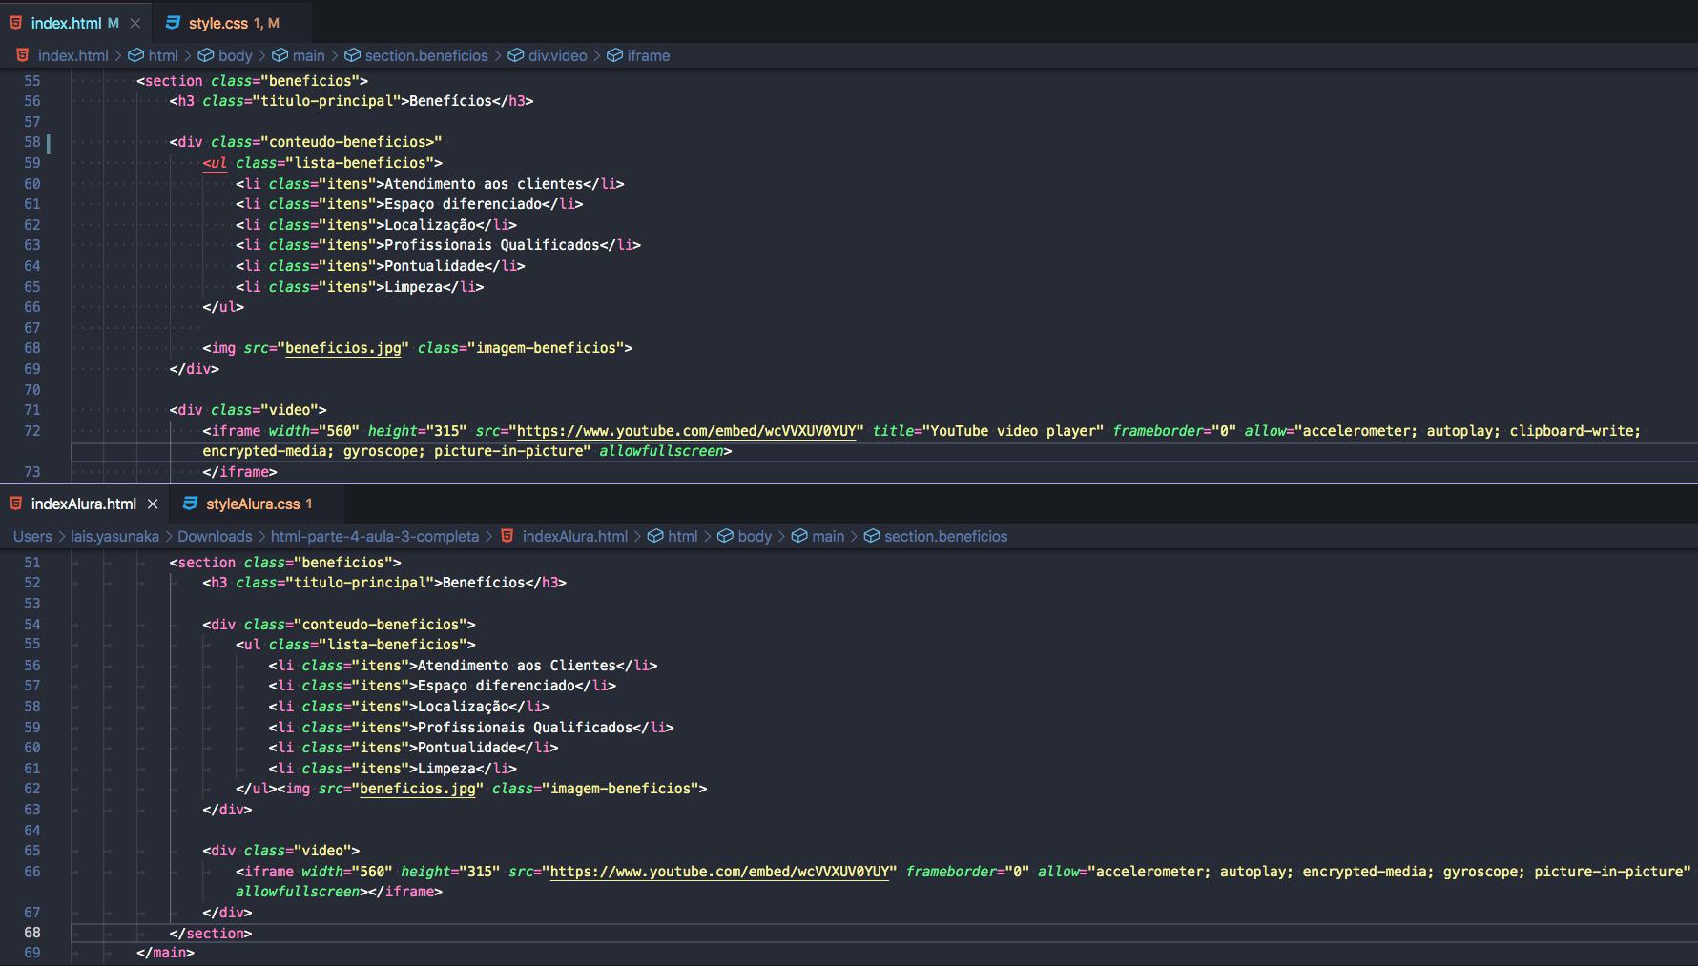Close the indexAlura.html tab

tap(153, 504)
